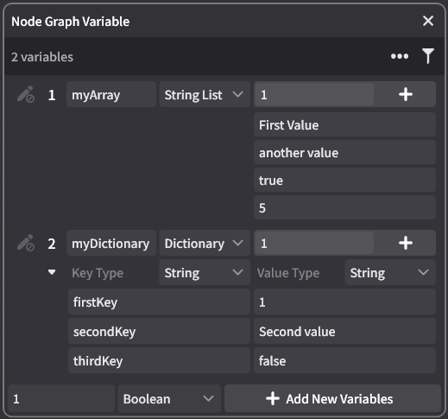Click the filter funnel icon
This screenshot has height=419, width=448.
click(x=428, y=56)
